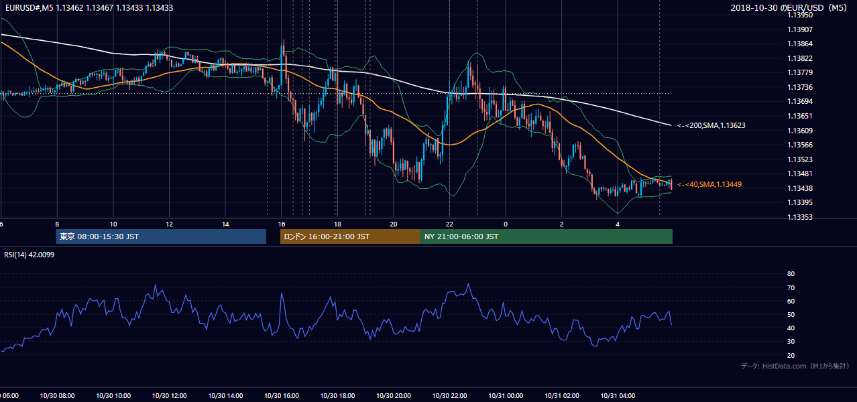857x402 pixels.
Task: Click hour label 12 on chart time axis
Action: (169, 224)
